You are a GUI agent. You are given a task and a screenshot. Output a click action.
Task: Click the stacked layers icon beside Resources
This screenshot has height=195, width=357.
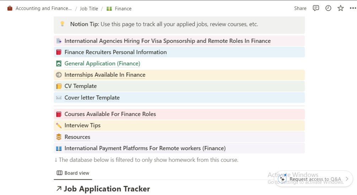pyautogui.click(x=59, y=137)
